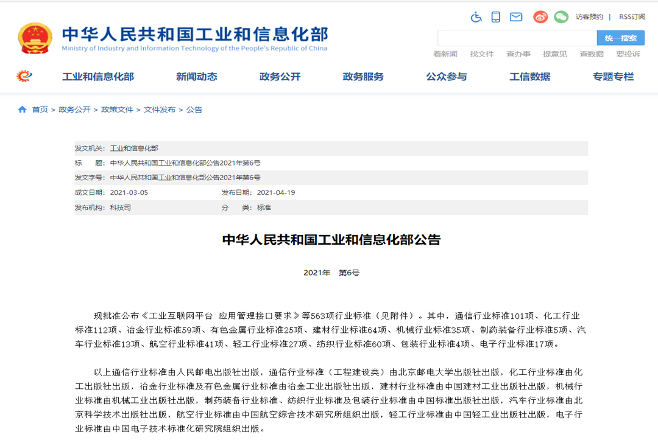Open the WeChat icon
Image resolution: width=658 pixels, height=440 pixels.
(560, 17)
